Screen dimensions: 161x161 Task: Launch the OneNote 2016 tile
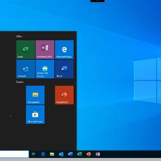(45, 49)
